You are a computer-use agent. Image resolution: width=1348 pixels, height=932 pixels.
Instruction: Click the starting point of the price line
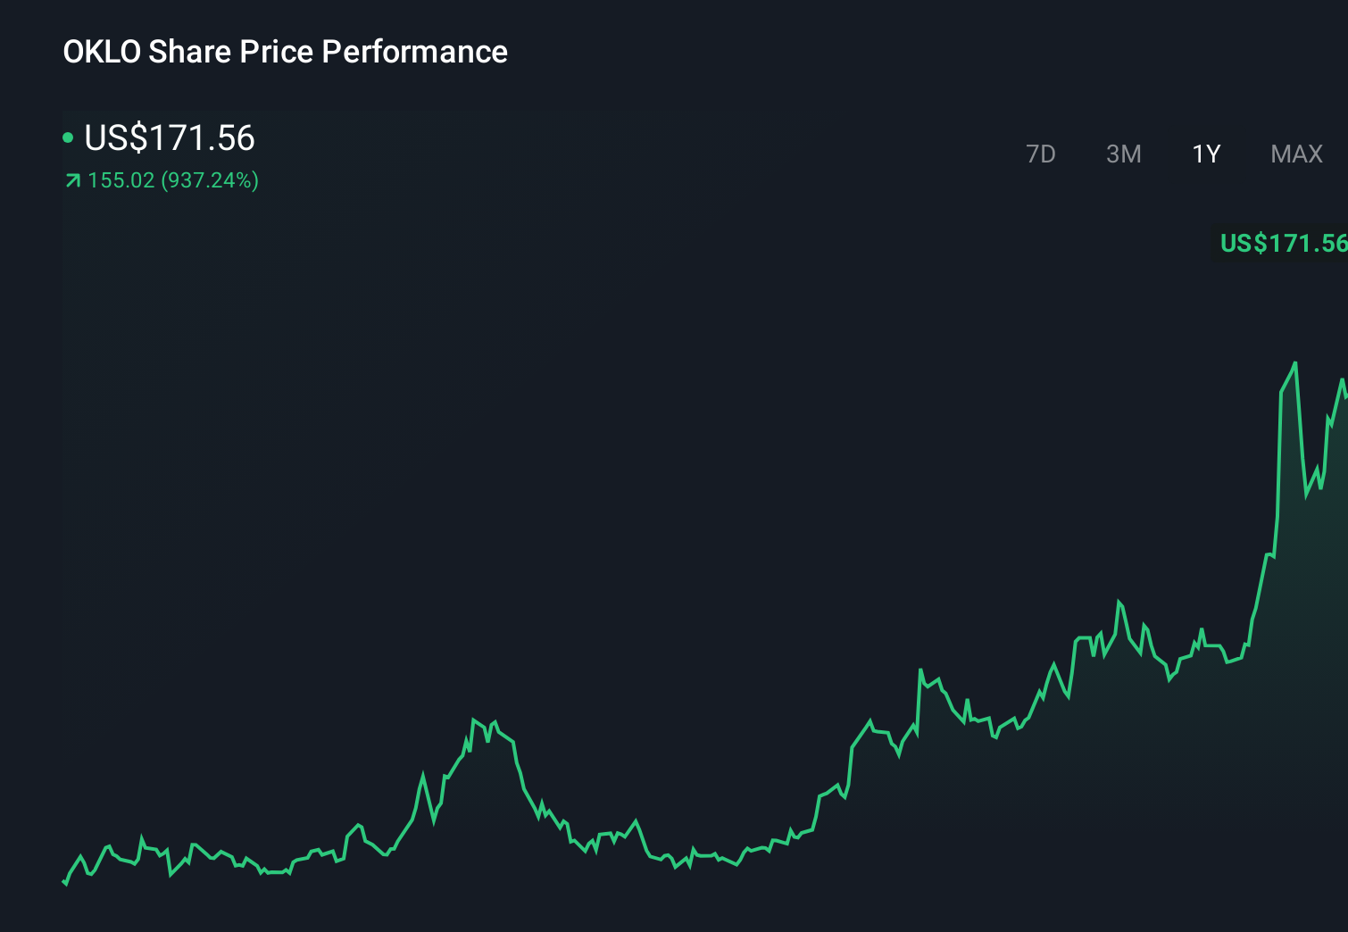point(64,882)
